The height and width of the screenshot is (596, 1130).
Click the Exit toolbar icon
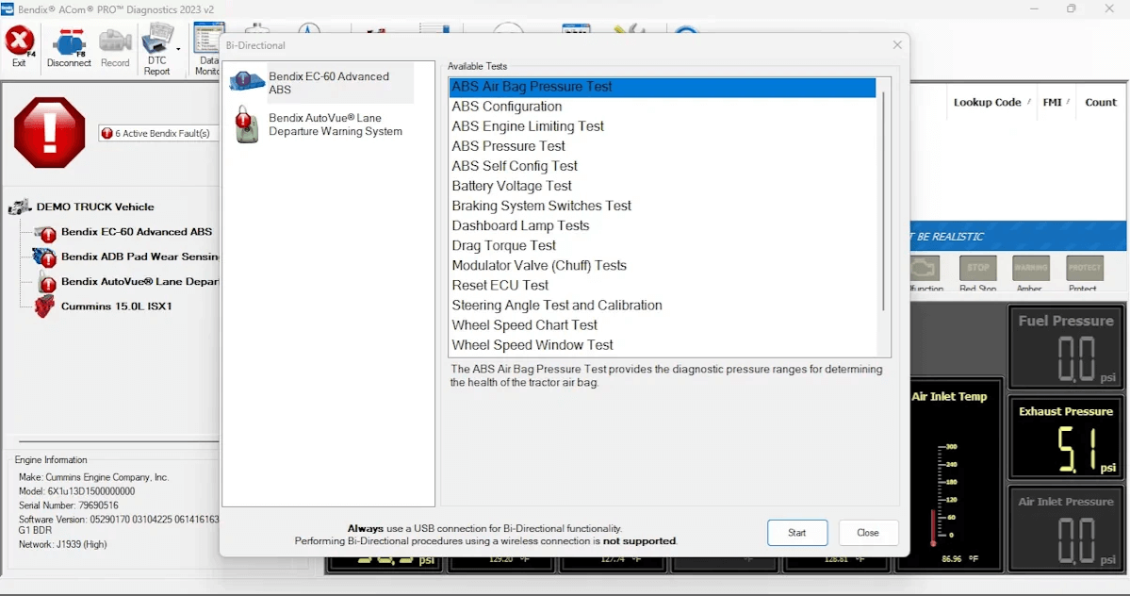tap(20, 45)
